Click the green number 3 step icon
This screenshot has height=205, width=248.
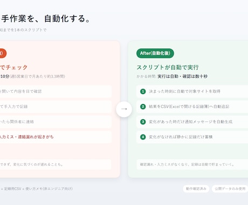pyautogui.click(x=143, y=122)
